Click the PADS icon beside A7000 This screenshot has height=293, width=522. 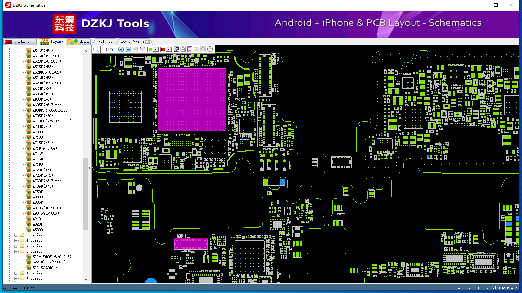click(x=29, y=132)
